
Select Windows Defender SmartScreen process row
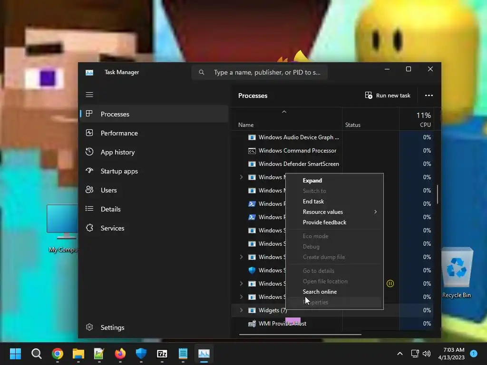click(x=332, y=164)
